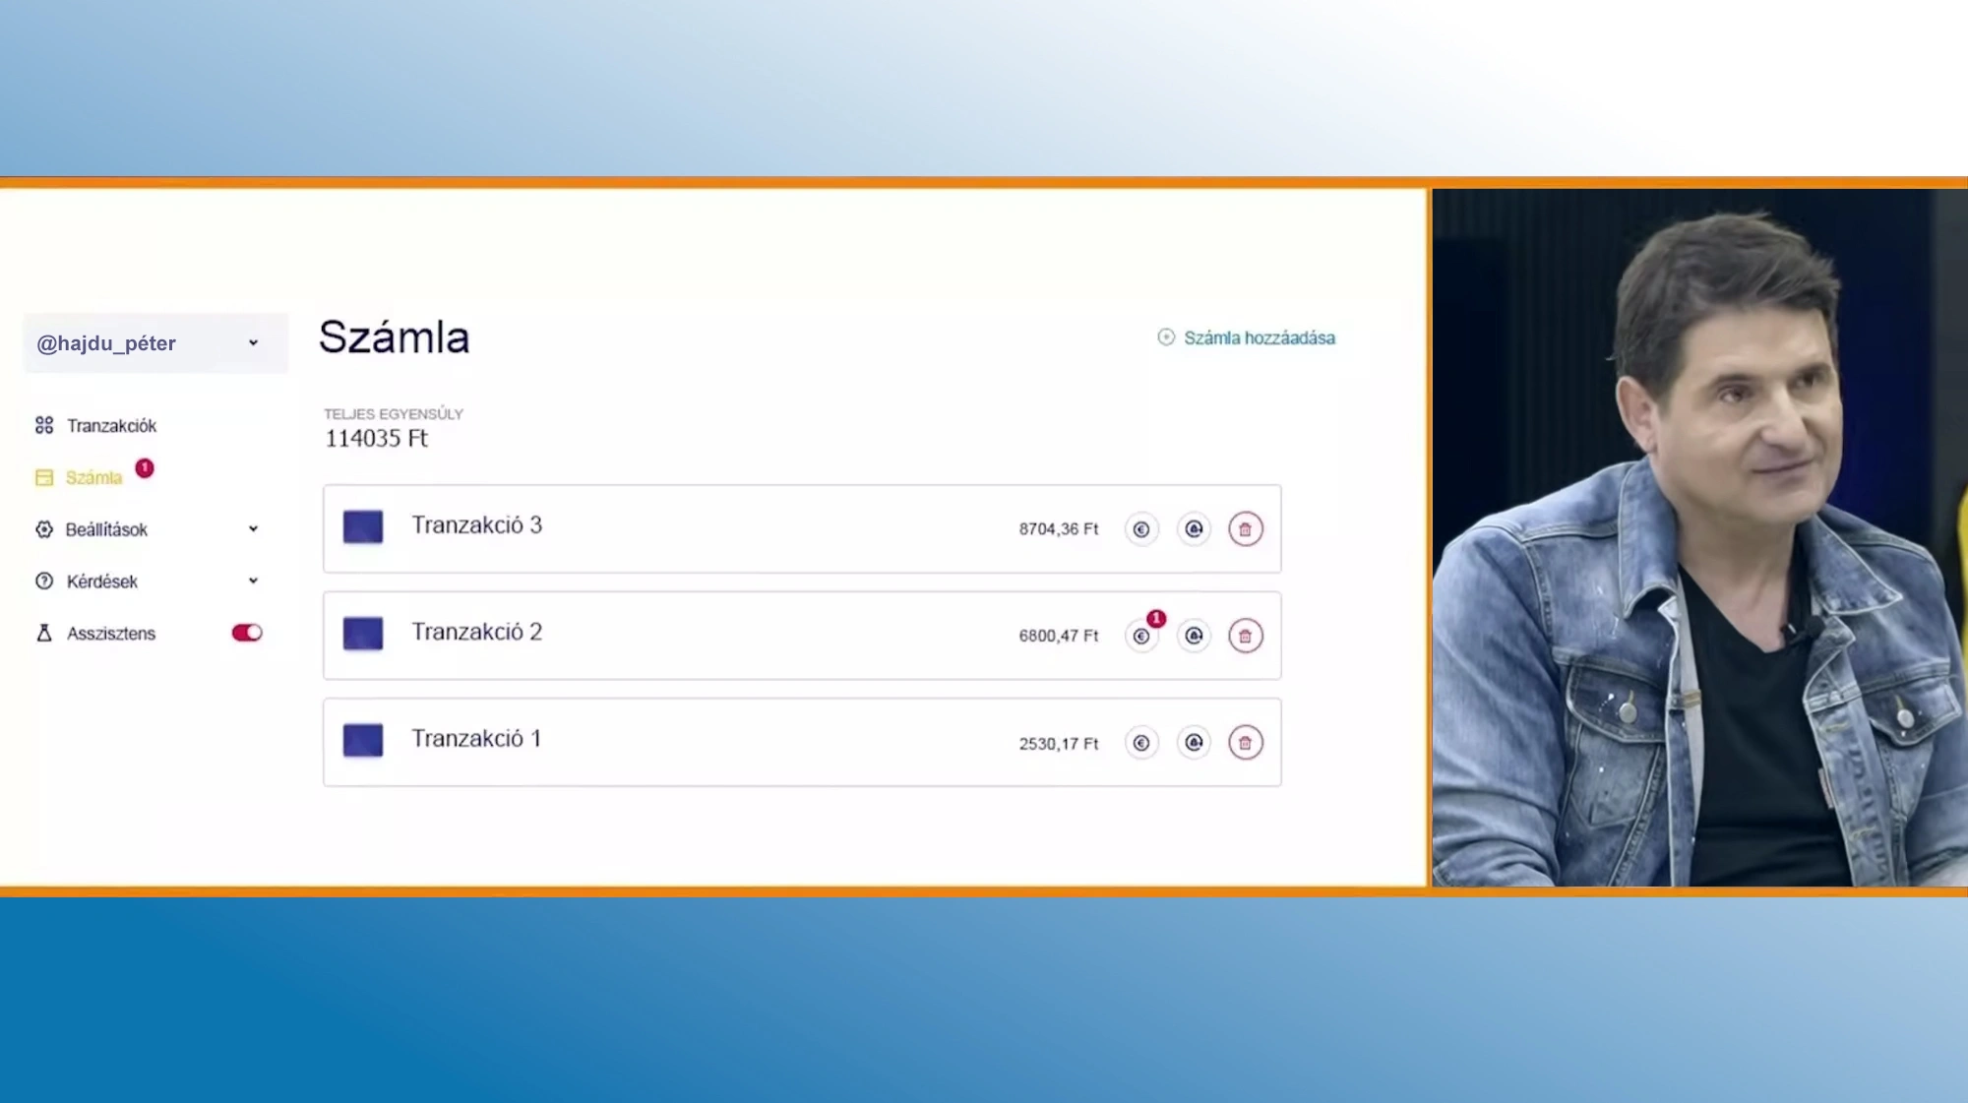Click the Tranzakciók grid icon in the sidebar

tap(44, 425)
